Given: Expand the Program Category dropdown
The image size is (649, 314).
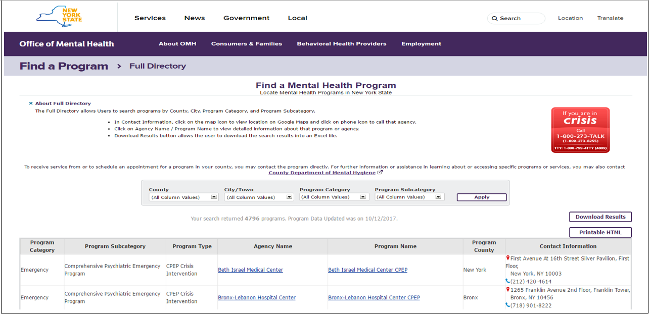Looking at the screenshot, I should pyautogui.click(x=334, y=197).
